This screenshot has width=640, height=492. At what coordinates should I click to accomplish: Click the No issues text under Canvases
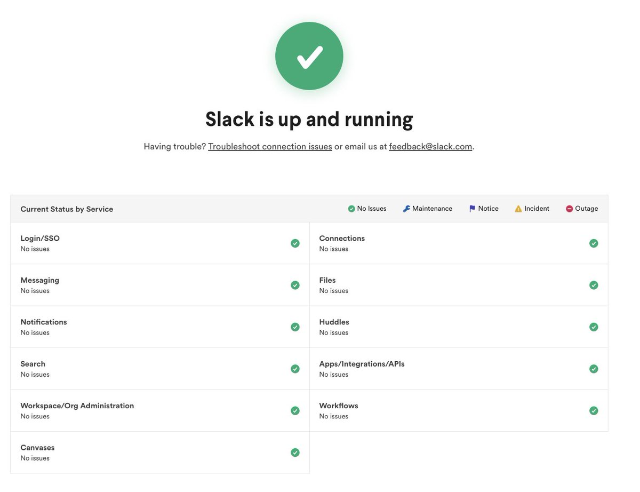35,458
